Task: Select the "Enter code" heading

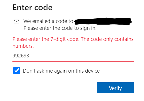Action: [x=33, y=7]
